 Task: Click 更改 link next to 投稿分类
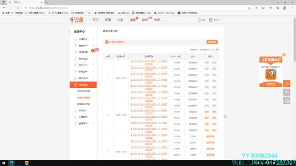[217, 50]
